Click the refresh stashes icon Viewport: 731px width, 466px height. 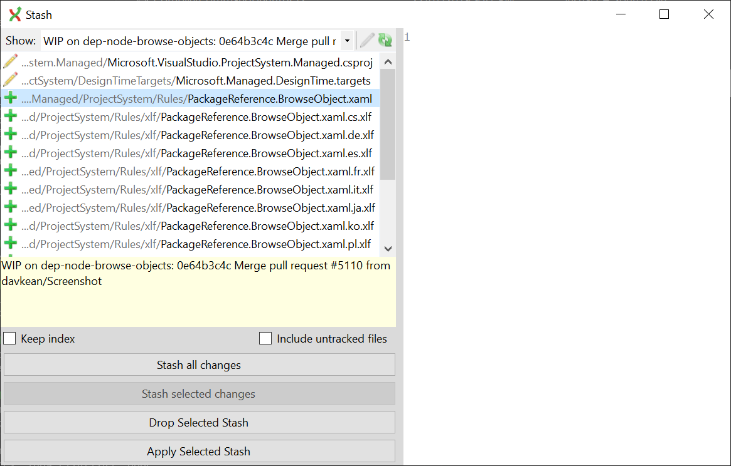tap(385, 39)
